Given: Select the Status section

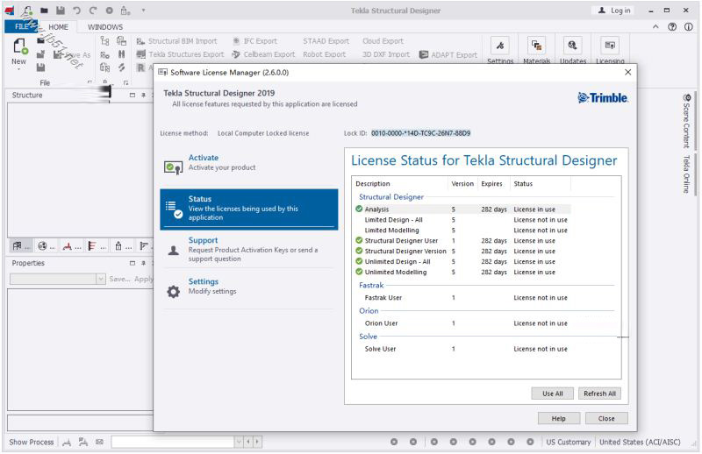Looking at the screenshot, I should click(249, 209).
